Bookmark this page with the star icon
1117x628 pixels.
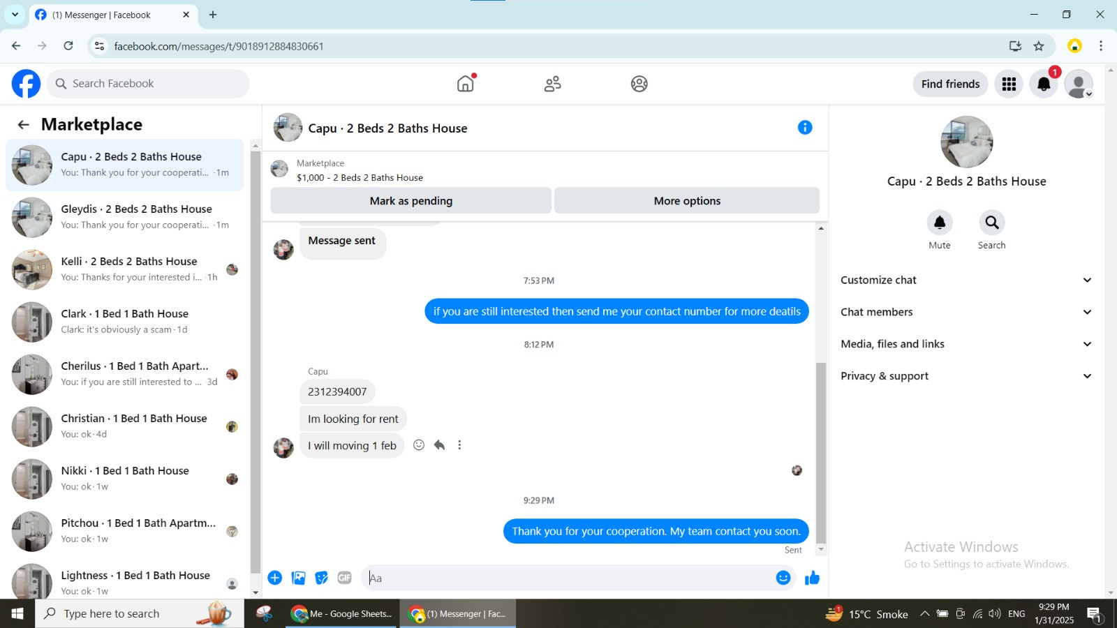coord(1039,46)
